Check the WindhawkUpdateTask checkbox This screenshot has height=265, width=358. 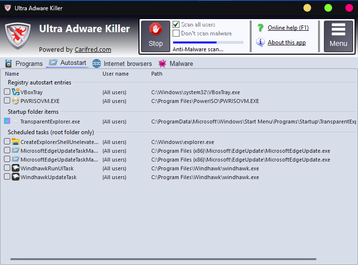(x=7, y=177)
